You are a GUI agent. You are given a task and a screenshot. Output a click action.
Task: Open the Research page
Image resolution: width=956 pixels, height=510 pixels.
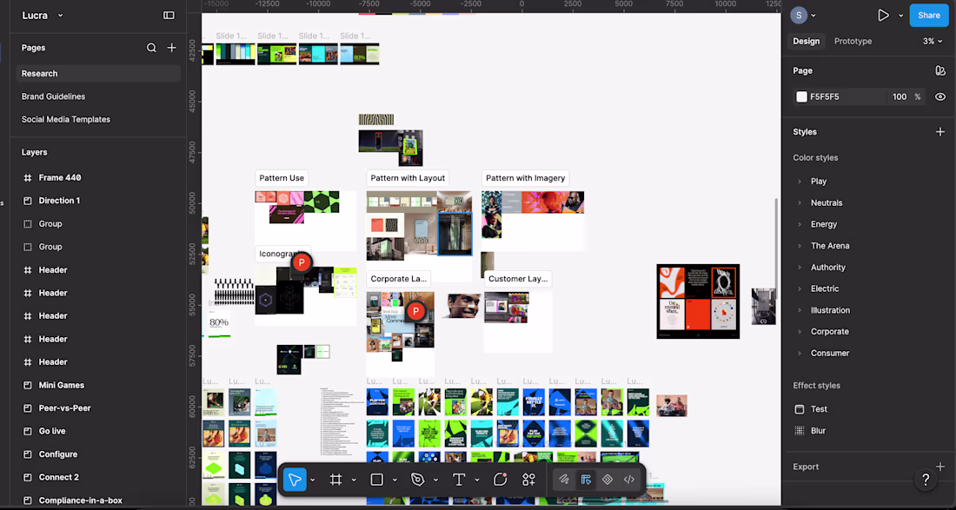coord(98,74)
